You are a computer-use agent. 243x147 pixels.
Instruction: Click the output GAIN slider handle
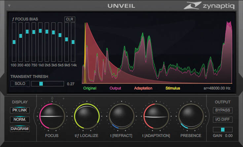point(223,129)
